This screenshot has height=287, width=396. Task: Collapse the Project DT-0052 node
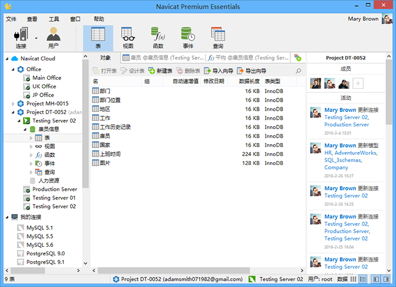tap(13, 112)
